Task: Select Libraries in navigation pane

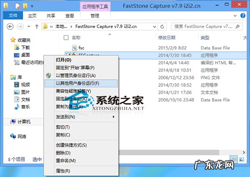Action: (16, 77)
